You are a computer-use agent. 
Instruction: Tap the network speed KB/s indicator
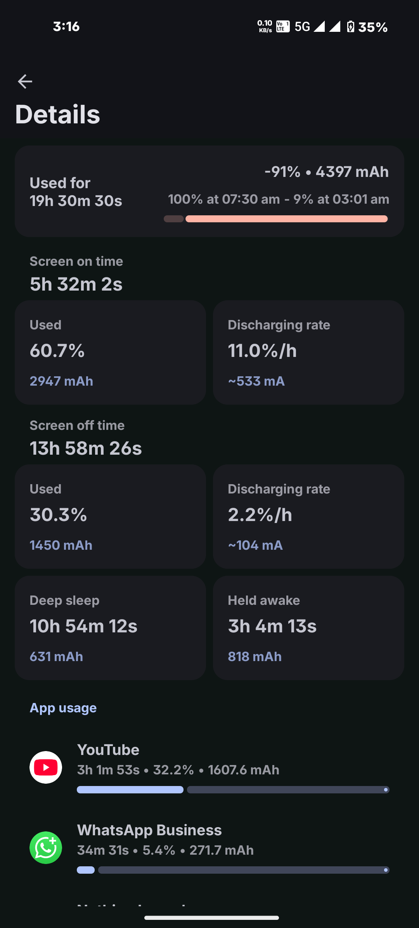pyautogui.click(x=265, y=26)
